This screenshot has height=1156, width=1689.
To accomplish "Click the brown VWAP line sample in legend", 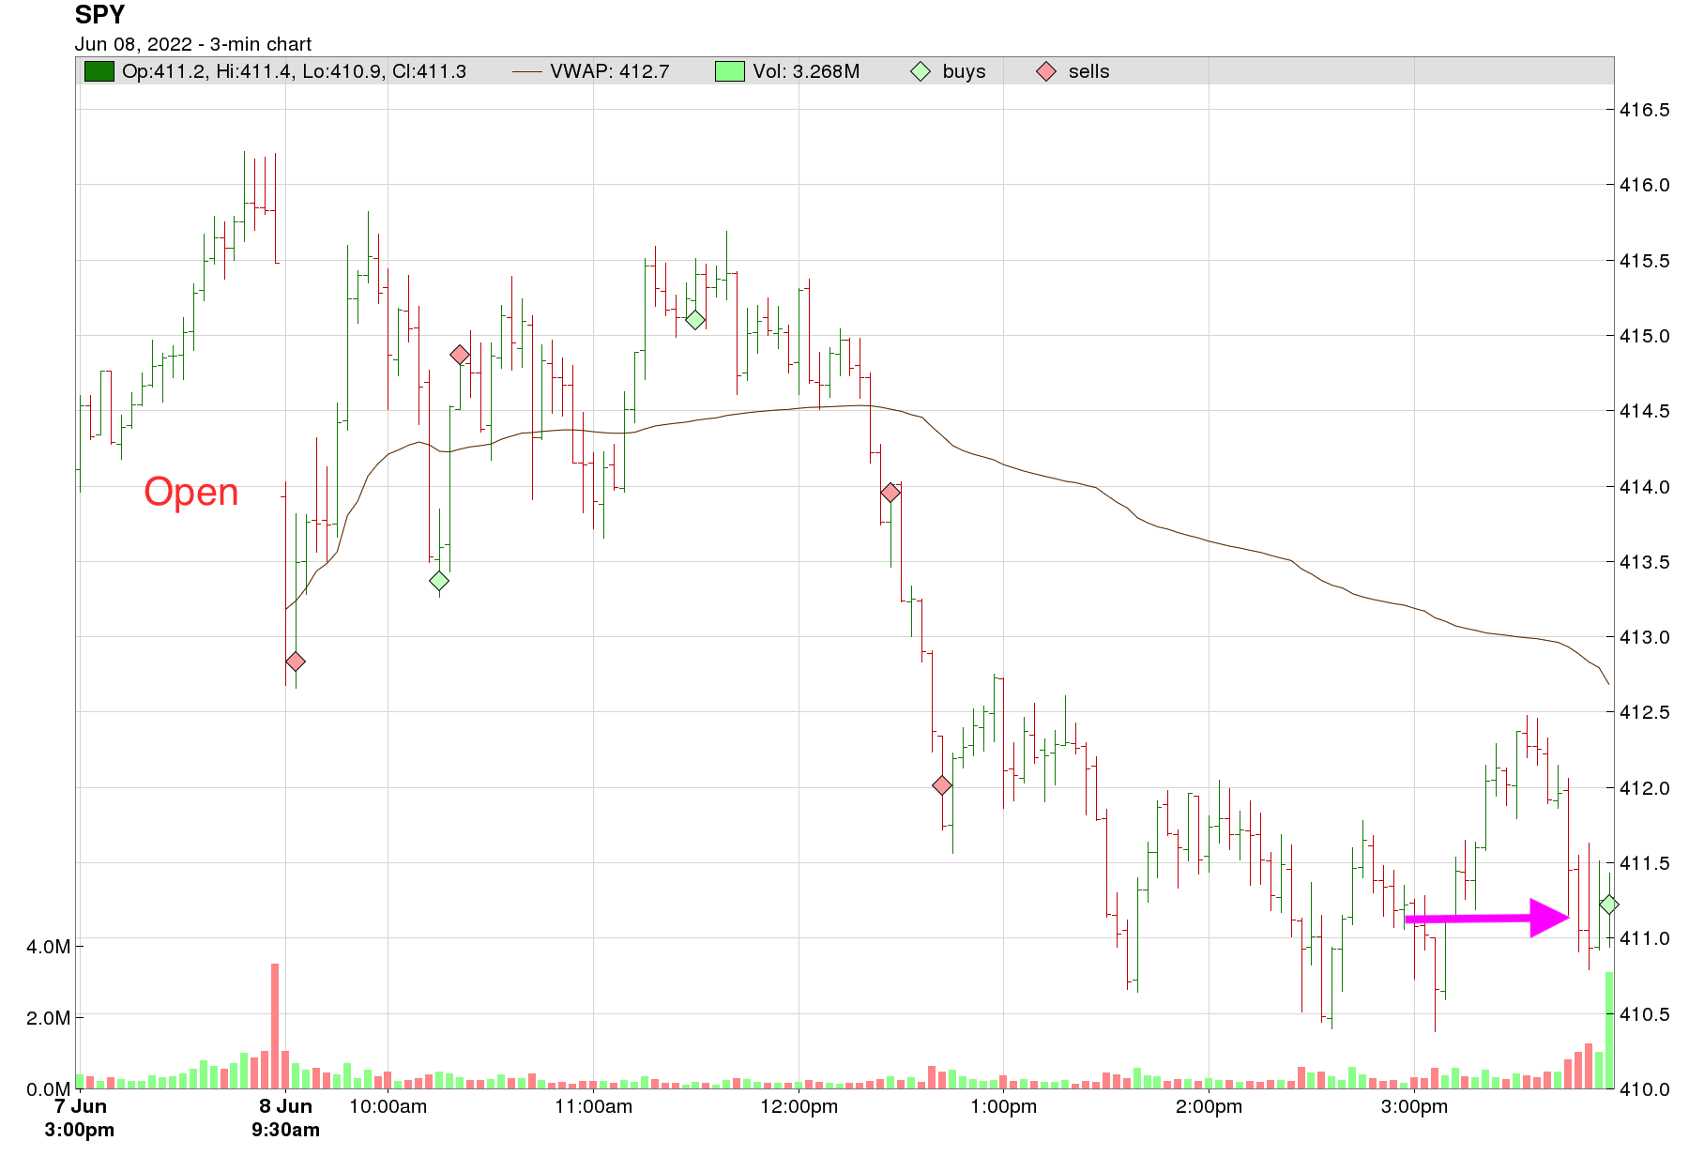I will pos(527,71).
